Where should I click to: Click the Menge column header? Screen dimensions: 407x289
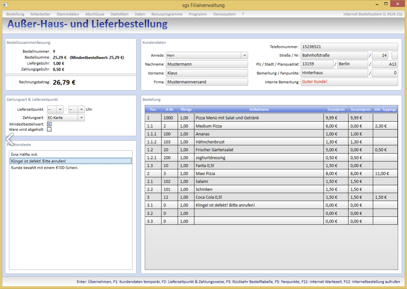pos(186,109)
